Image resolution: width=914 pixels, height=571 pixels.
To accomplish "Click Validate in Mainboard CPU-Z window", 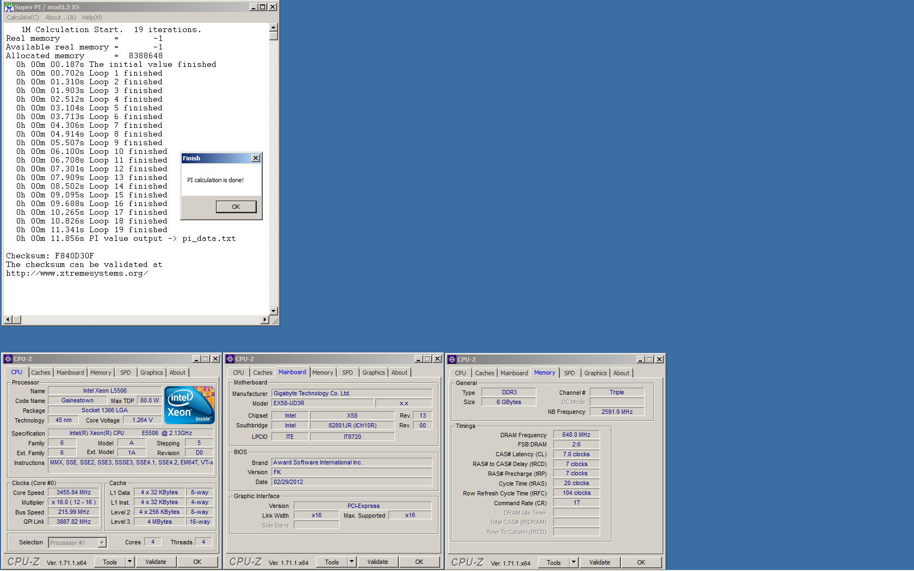I will pyautogui.click(x=378, y=562).
